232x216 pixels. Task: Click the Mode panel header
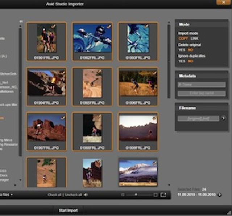click(202, 24)
